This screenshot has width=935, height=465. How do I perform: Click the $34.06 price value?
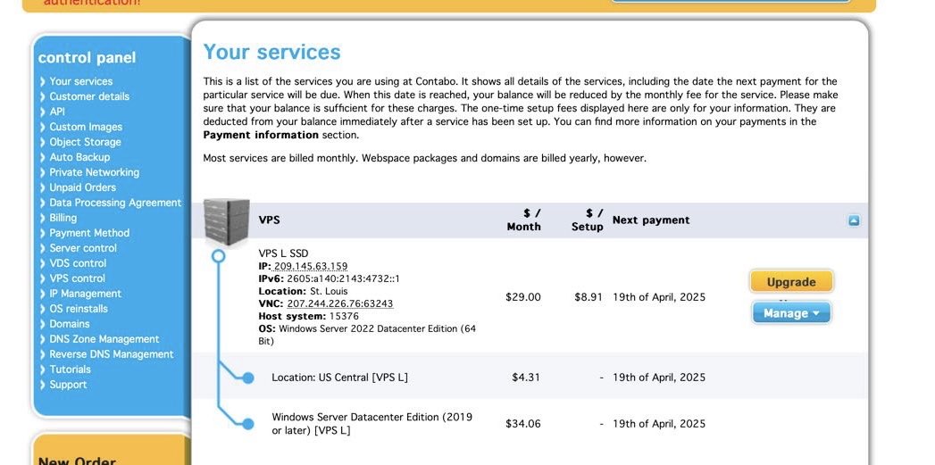click(x=523, y=423)
